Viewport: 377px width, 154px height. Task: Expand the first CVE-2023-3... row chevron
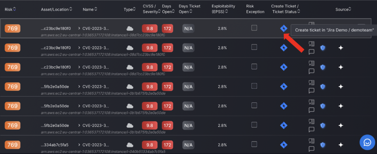[79, 28]
